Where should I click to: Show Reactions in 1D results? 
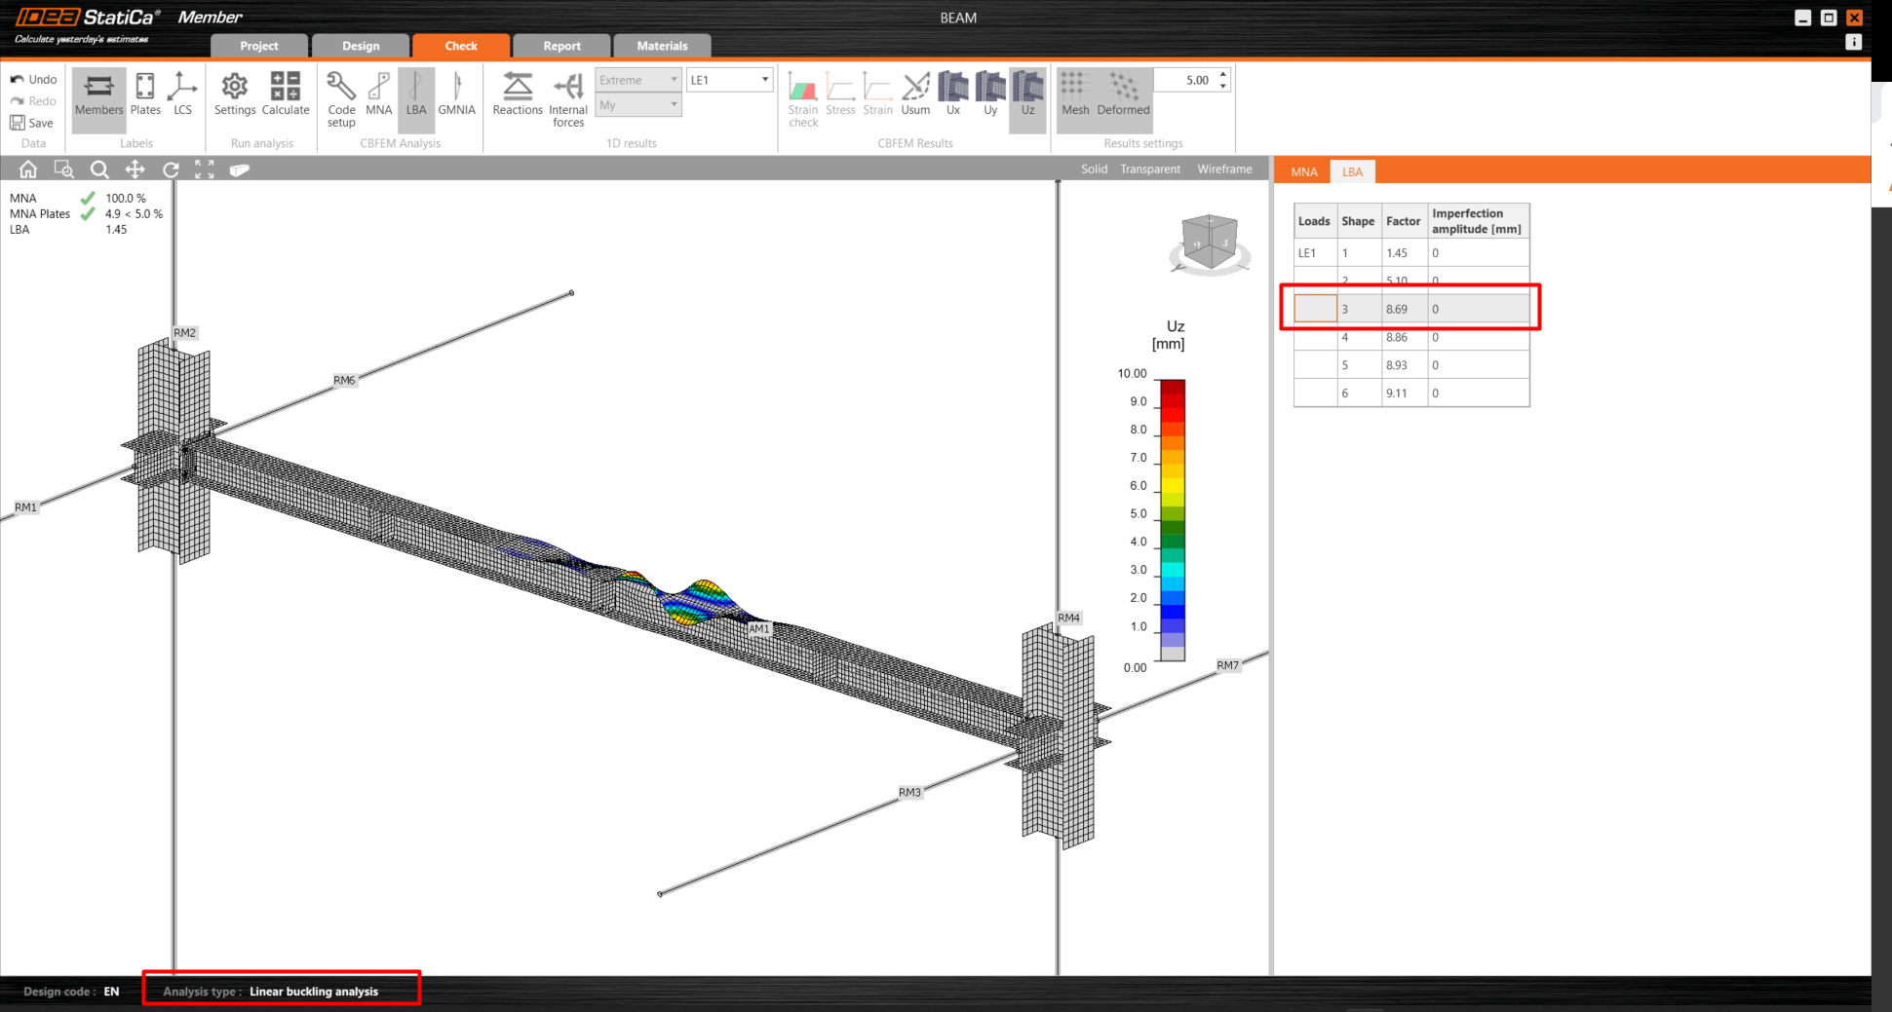tap(518, 94)
